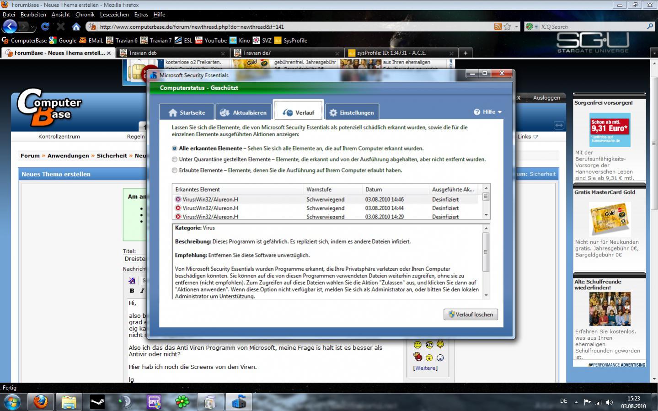Click the clock showing 15:23
The width and height of the screenshot is (658, 411).
633,399
